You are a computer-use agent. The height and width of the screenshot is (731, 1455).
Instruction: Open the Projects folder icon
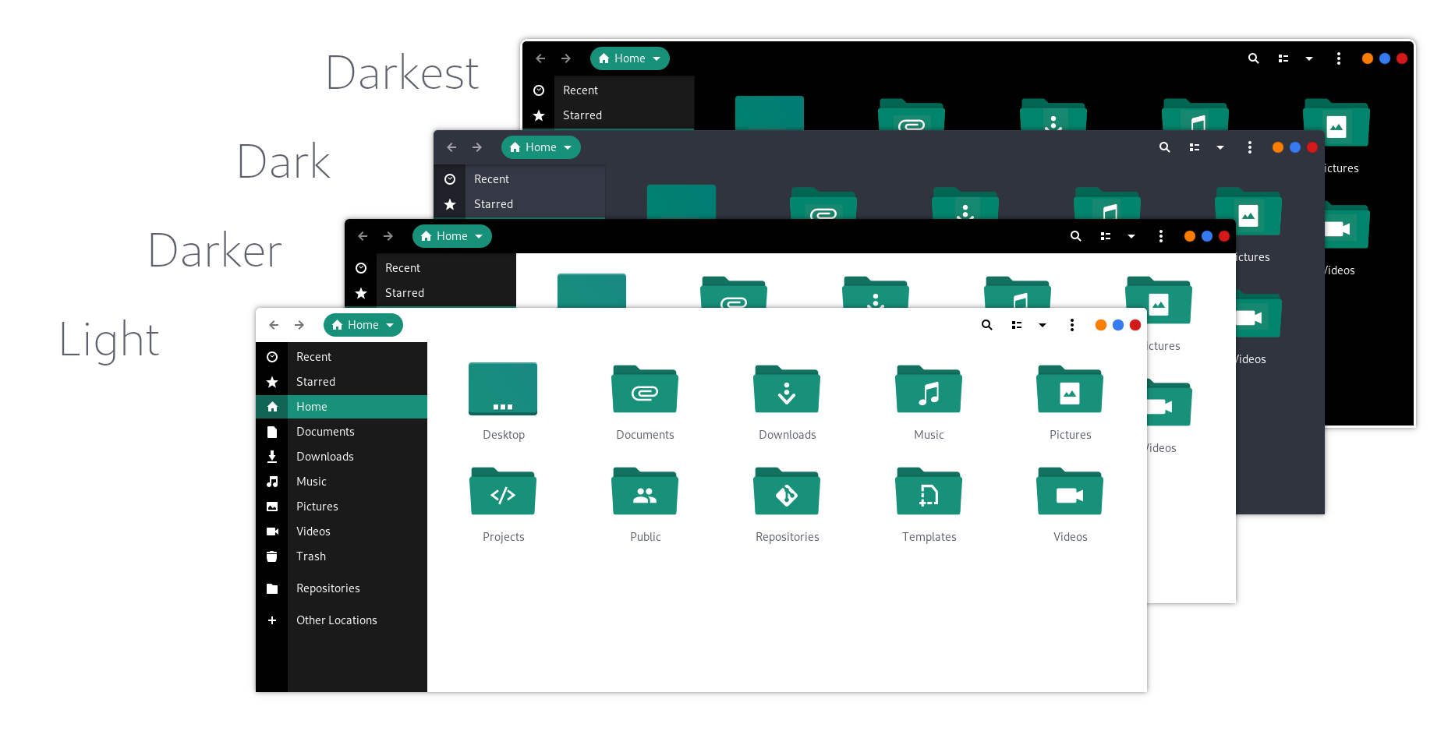pos(503,491)
